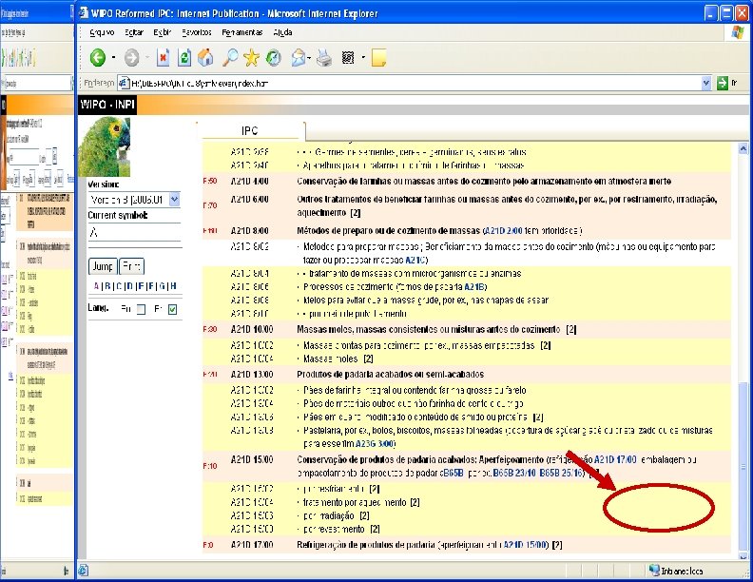753x582 pixels.
Task: Click the Print button beside Jump
Action: click(x=131, y=266)
